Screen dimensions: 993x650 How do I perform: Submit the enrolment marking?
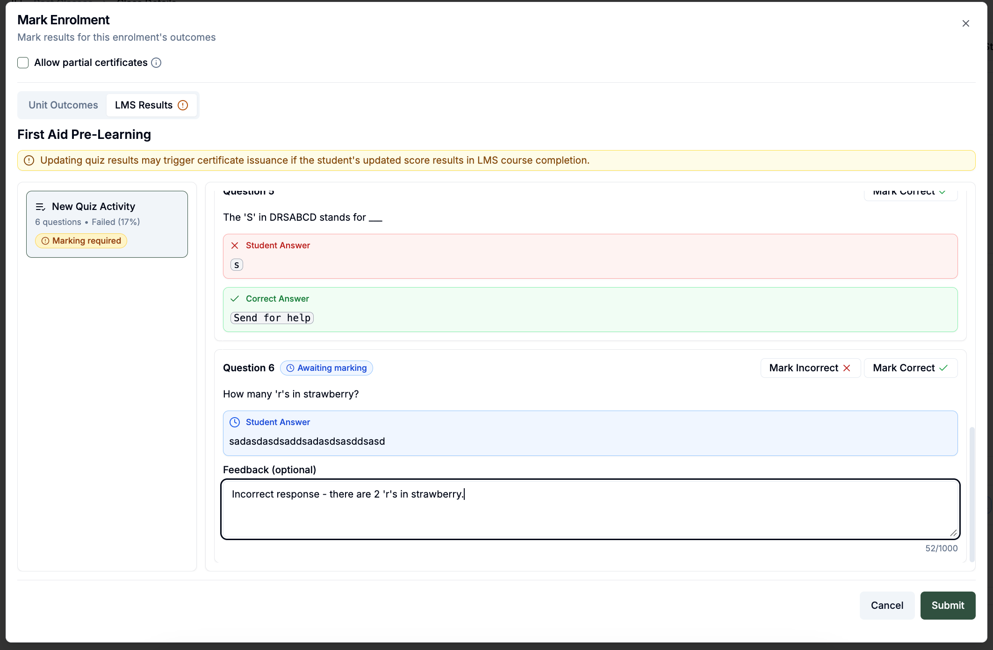pos(948,606)
